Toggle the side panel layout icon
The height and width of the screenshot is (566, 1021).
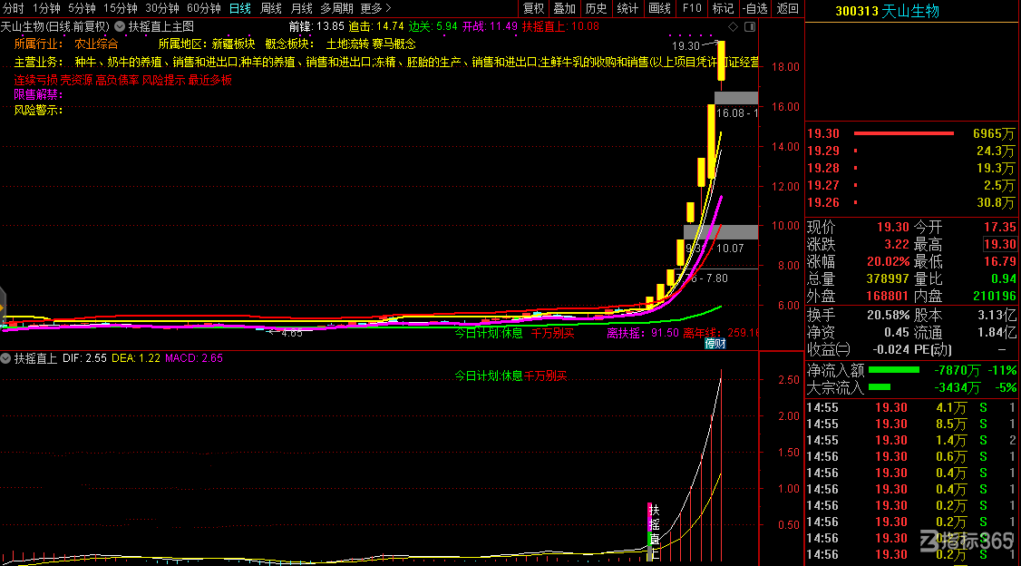(750, 26)
